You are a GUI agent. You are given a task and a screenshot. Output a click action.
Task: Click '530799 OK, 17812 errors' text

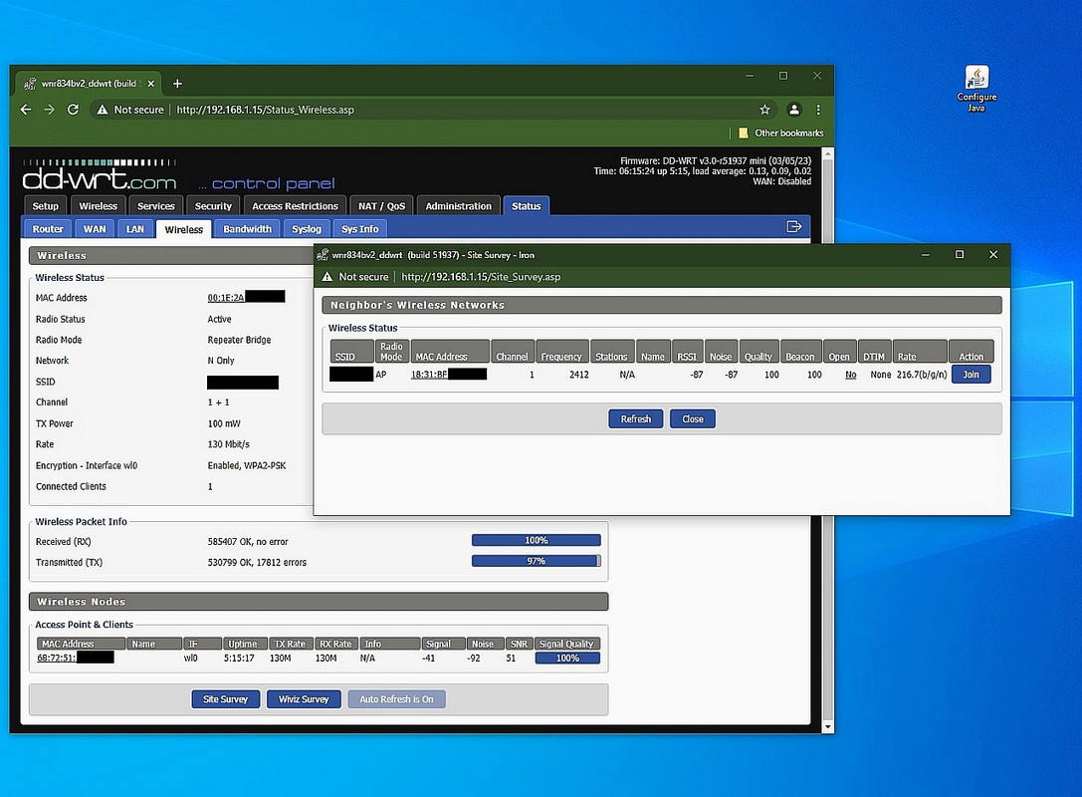[258, 562]
